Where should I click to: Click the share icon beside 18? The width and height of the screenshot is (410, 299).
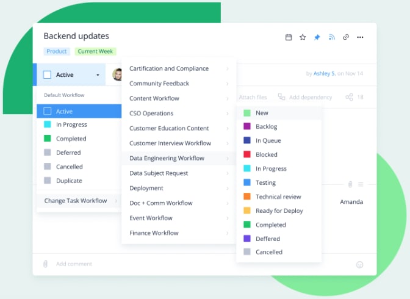click(x=349, y=97)
